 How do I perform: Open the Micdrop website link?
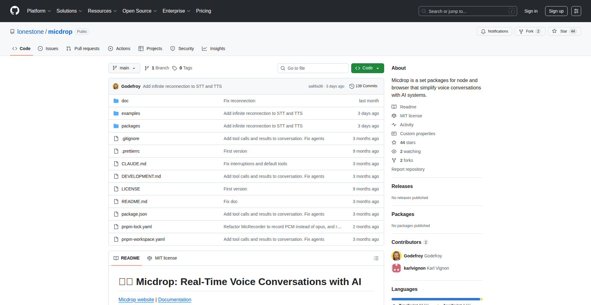click(x=136, y=300)
